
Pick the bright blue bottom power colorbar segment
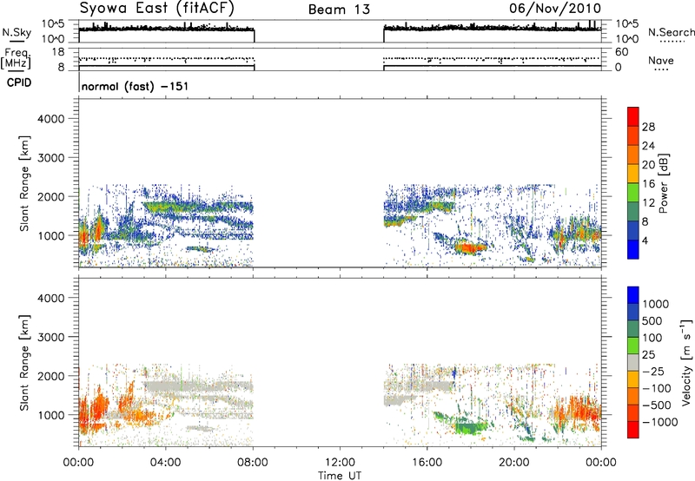(633, 249)
